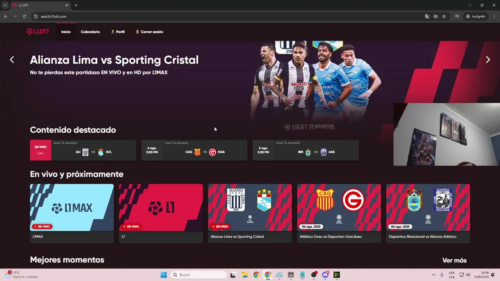Open the Calendario navigation tab
500x281 pixels.
click(90, 32)
